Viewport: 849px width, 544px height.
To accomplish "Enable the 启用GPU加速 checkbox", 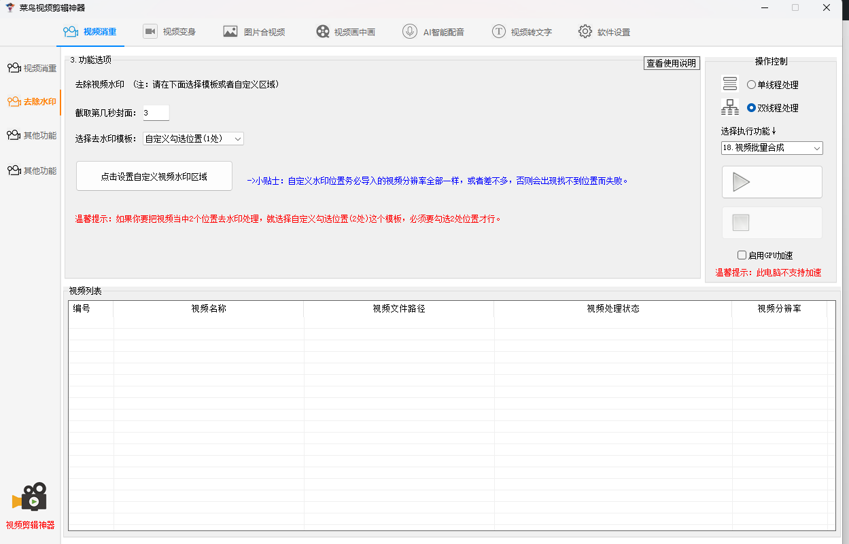I will [742, 255].
